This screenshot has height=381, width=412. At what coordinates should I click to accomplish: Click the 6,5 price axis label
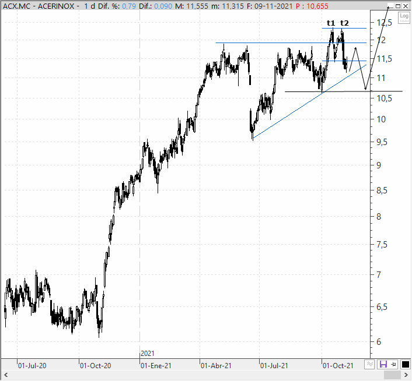(382, 307)
